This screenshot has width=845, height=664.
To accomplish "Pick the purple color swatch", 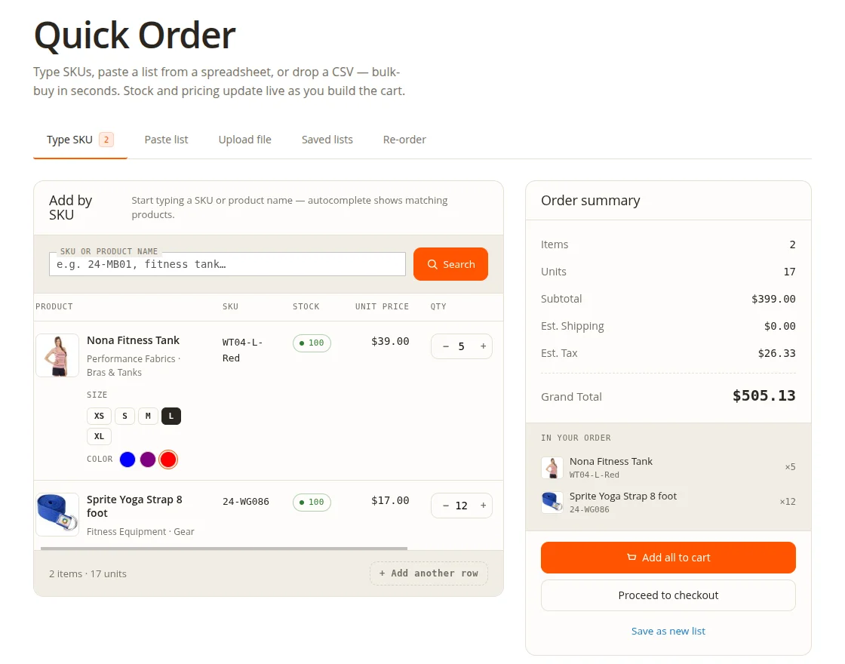I will pyautogui.click(x=148, y=460).
